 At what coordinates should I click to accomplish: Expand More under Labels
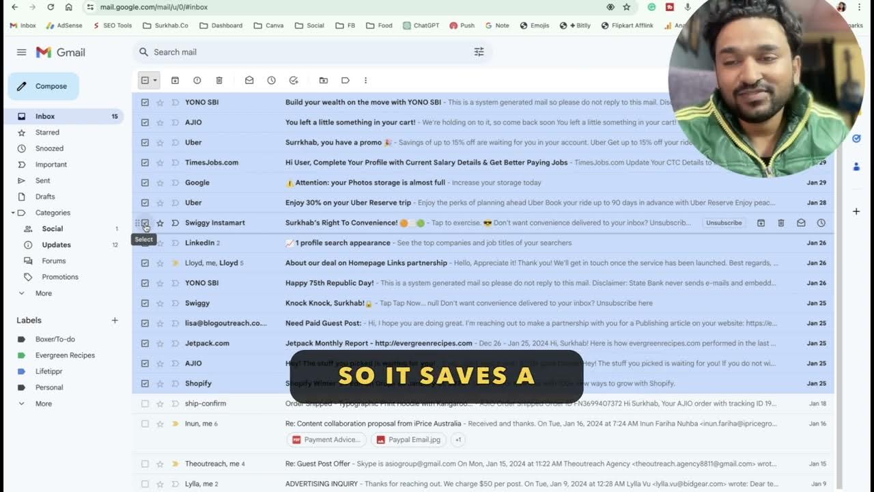click(44, 404)
